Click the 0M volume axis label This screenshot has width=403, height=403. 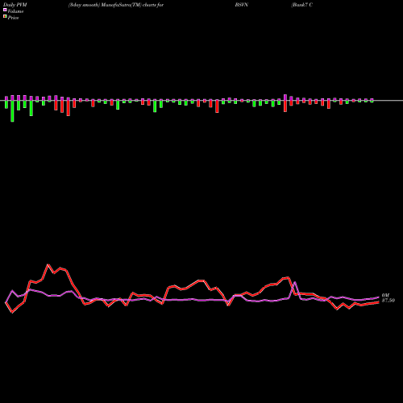(x=385, y=296)
